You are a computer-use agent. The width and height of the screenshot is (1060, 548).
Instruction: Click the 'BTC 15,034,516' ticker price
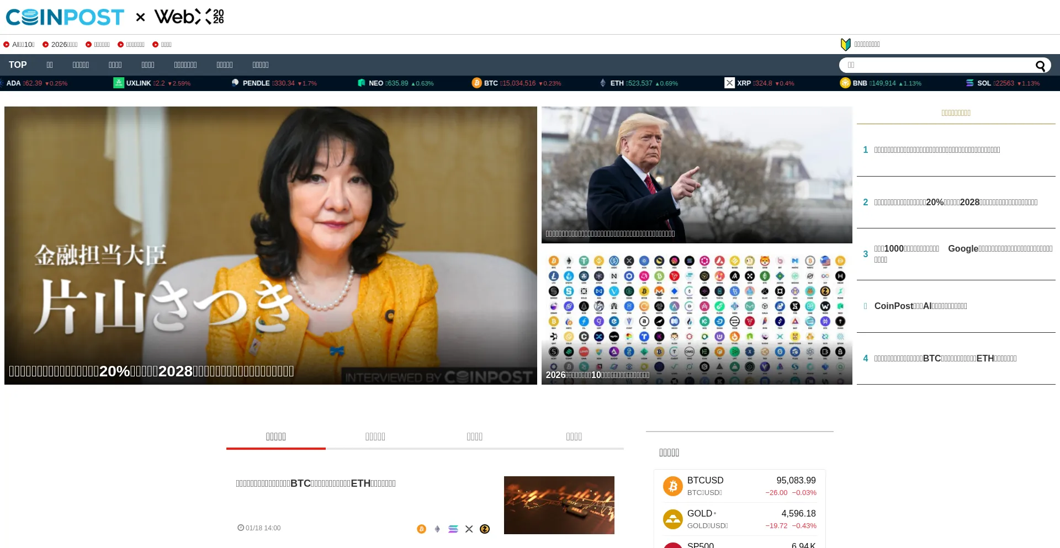[x=518, y=83]
